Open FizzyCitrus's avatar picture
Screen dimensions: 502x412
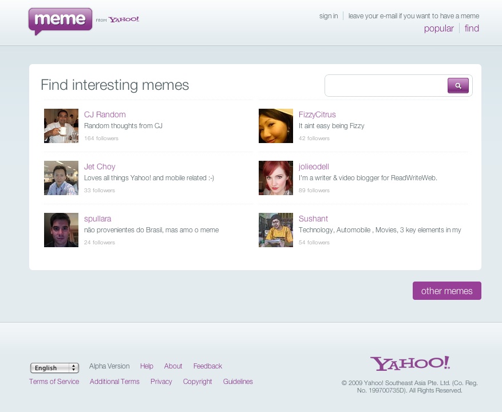(x=276, y=126)
